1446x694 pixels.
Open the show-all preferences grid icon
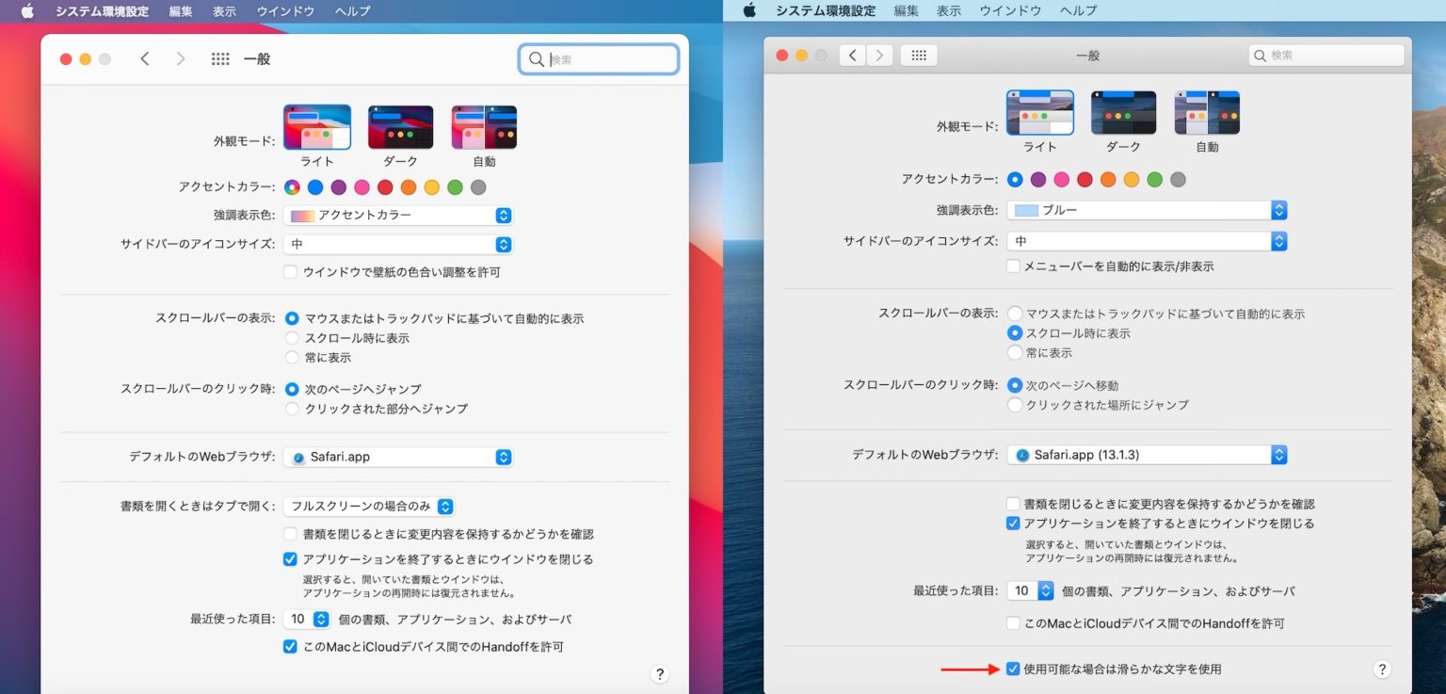pyautogui.click(x=219, y=58)
